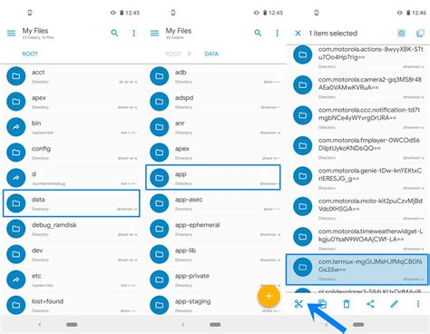Select the com.motorola.fmplayer folder
This screenshot has width=430, height=334.
coord(358,148)
